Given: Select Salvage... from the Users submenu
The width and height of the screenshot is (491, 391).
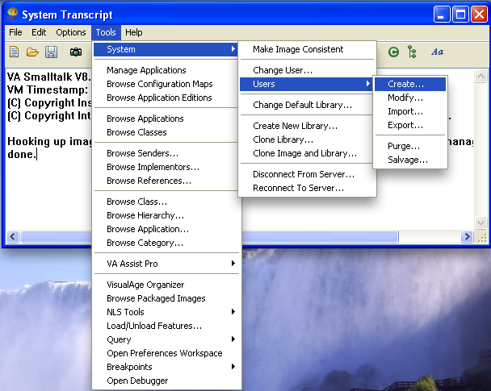Looking at the screenshot, I should coord(410,160).
